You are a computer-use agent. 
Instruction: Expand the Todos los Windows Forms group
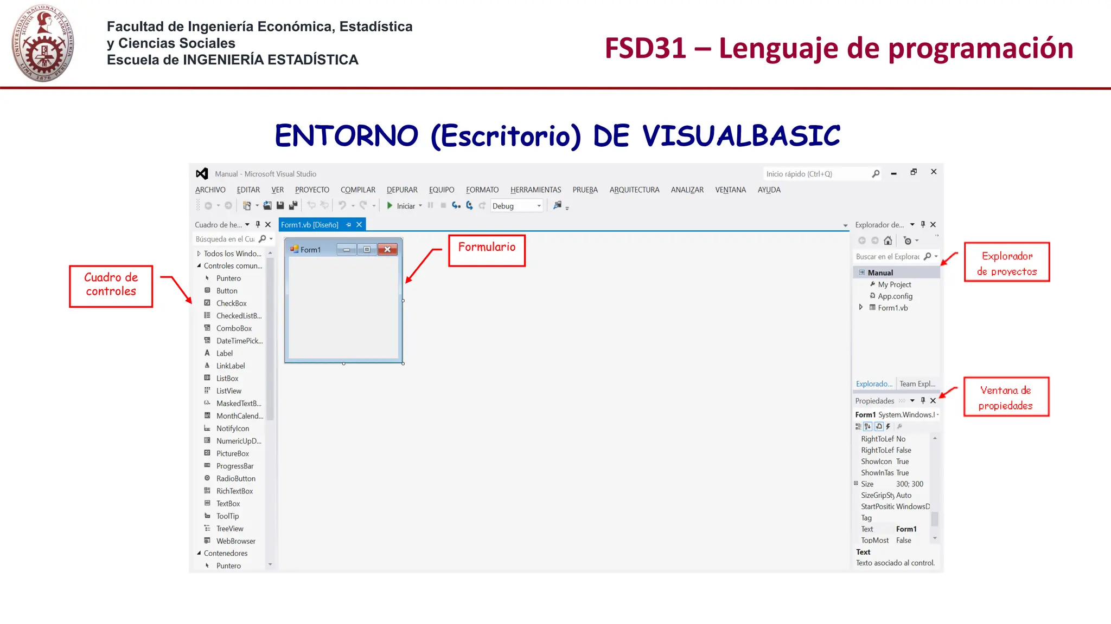199,253
